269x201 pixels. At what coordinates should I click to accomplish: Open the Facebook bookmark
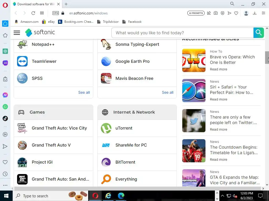click(x=132, y=22)
